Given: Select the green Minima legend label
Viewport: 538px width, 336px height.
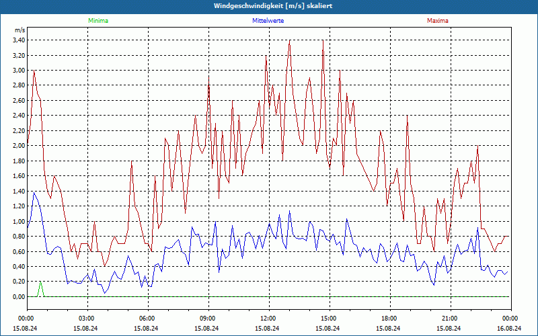Looking at the screenshot, I should click(x=98, y=21).
